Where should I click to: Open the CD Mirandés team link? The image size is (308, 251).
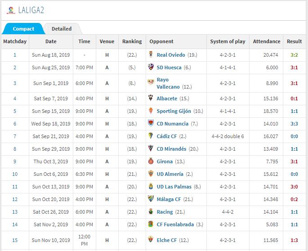pyautogui.click(x=171, y=149)
